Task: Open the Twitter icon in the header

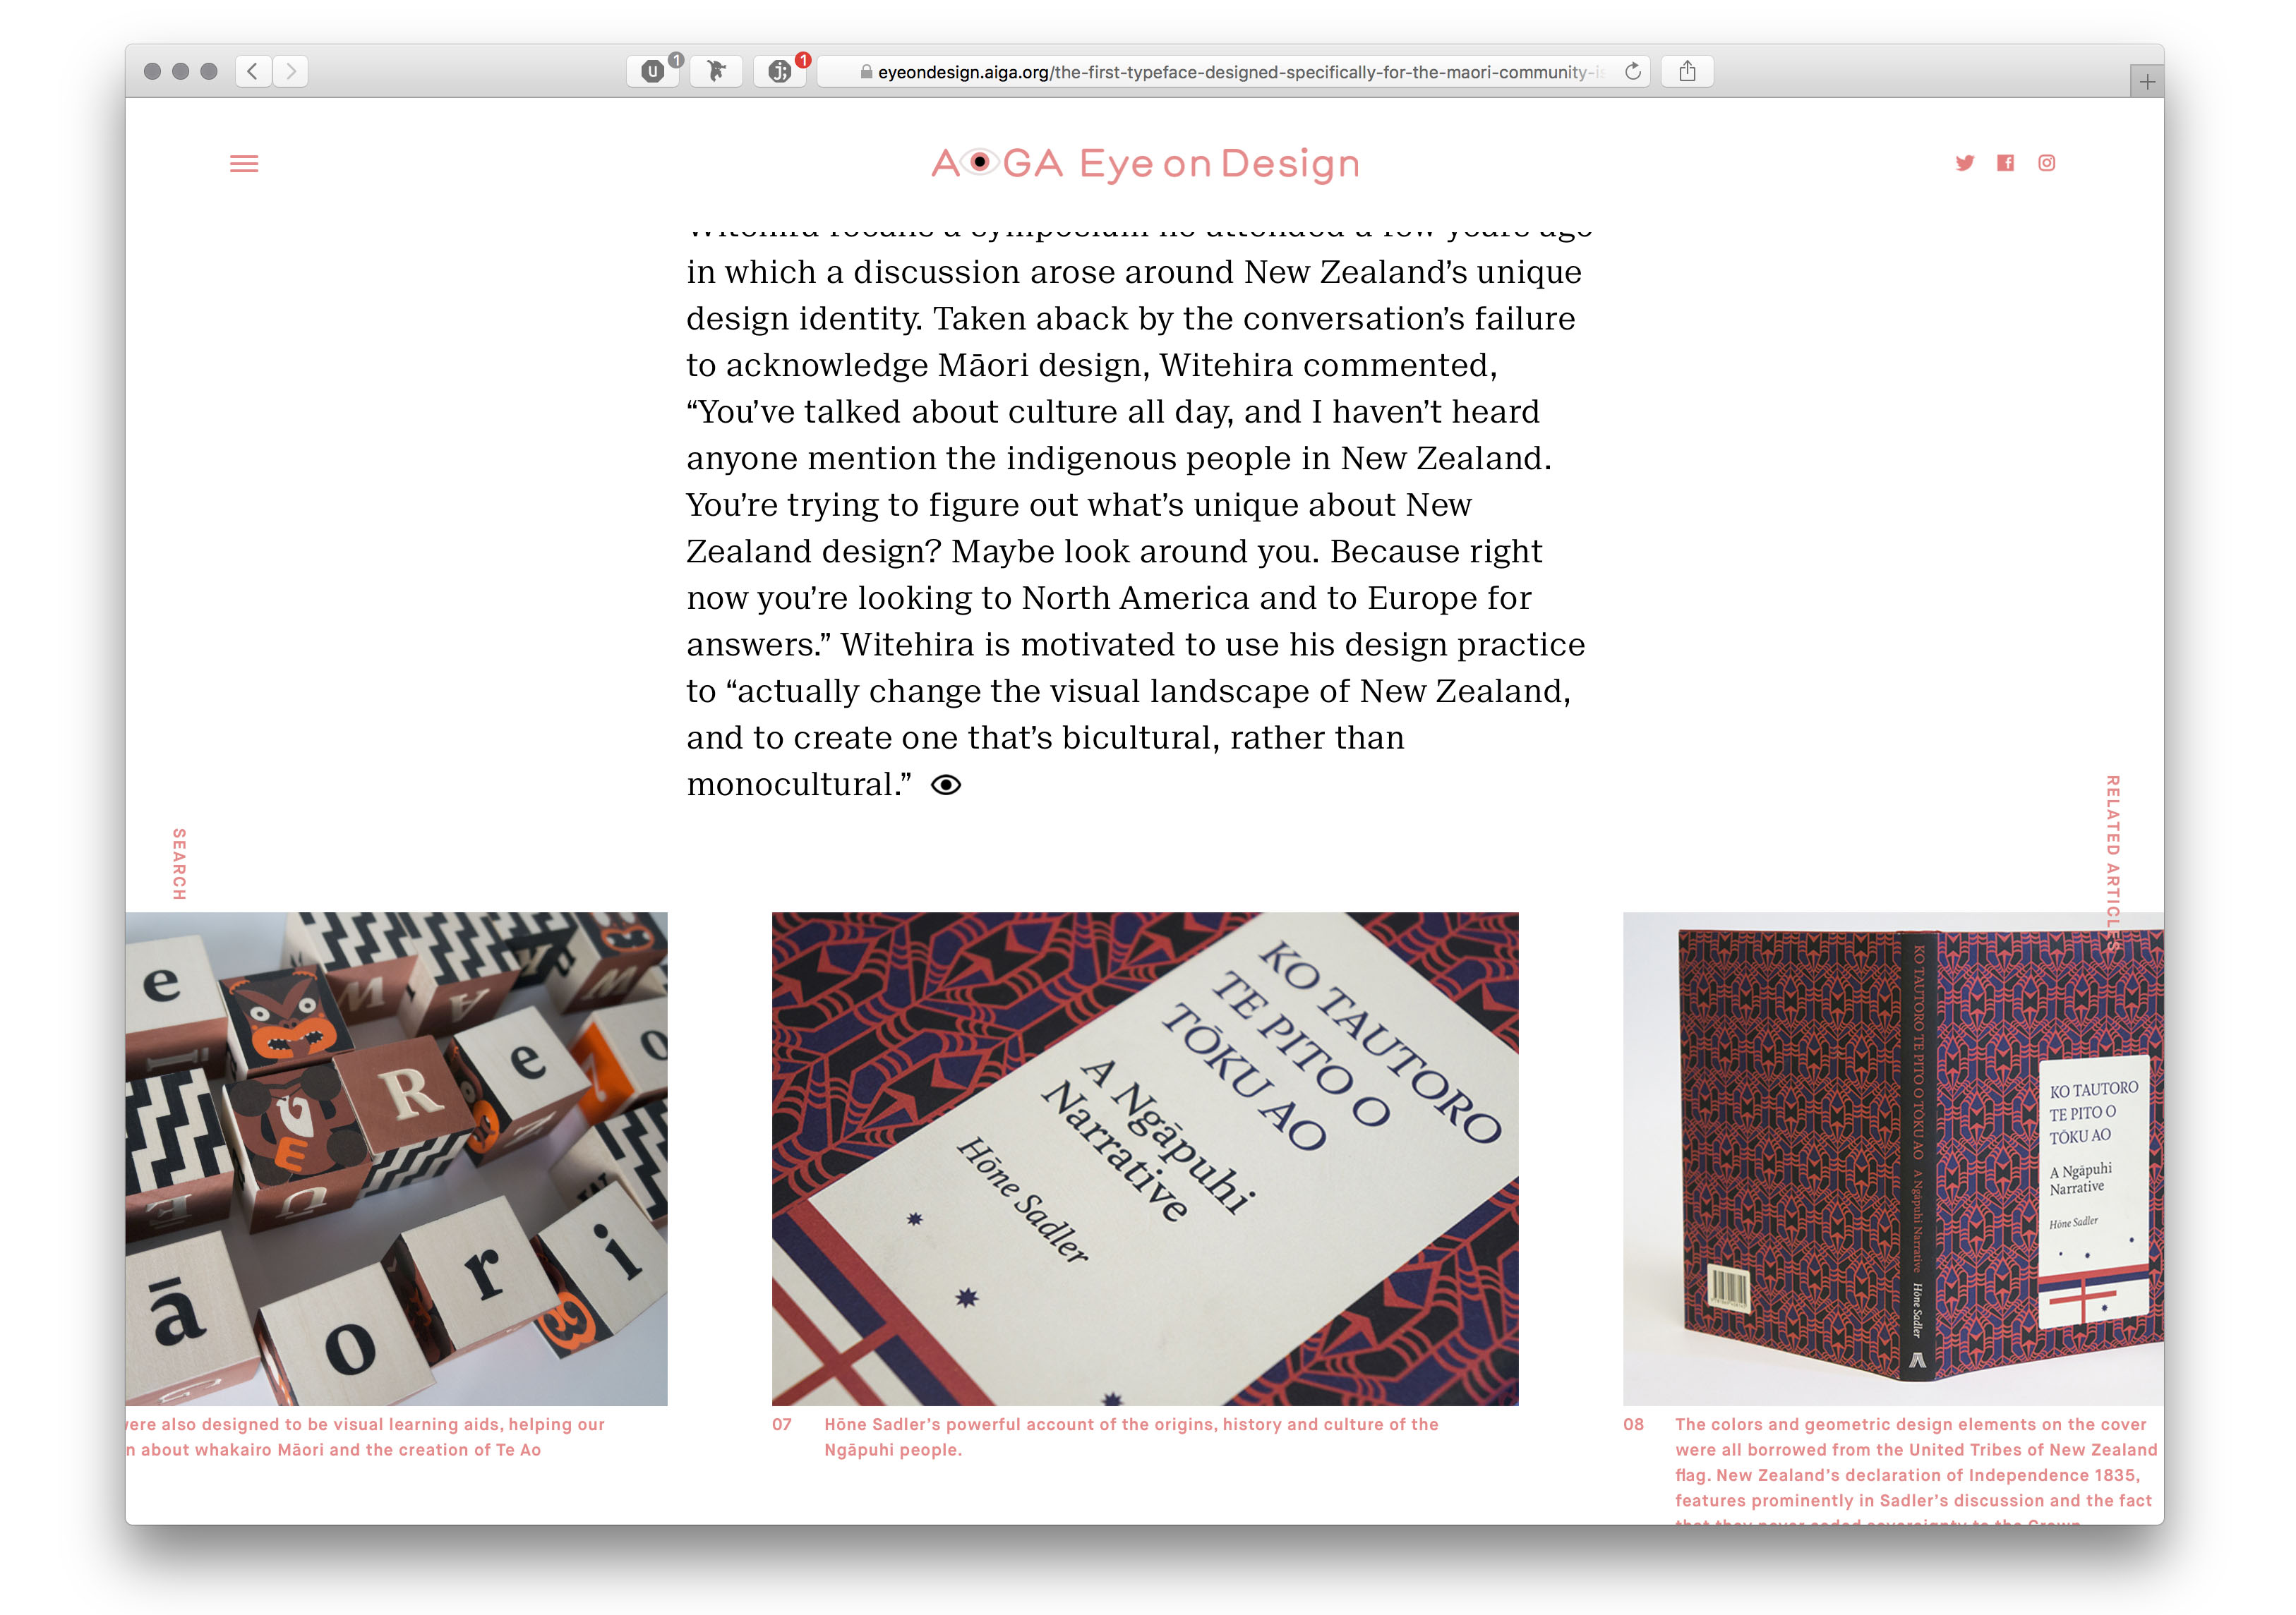Action: tap(1964, 163)
